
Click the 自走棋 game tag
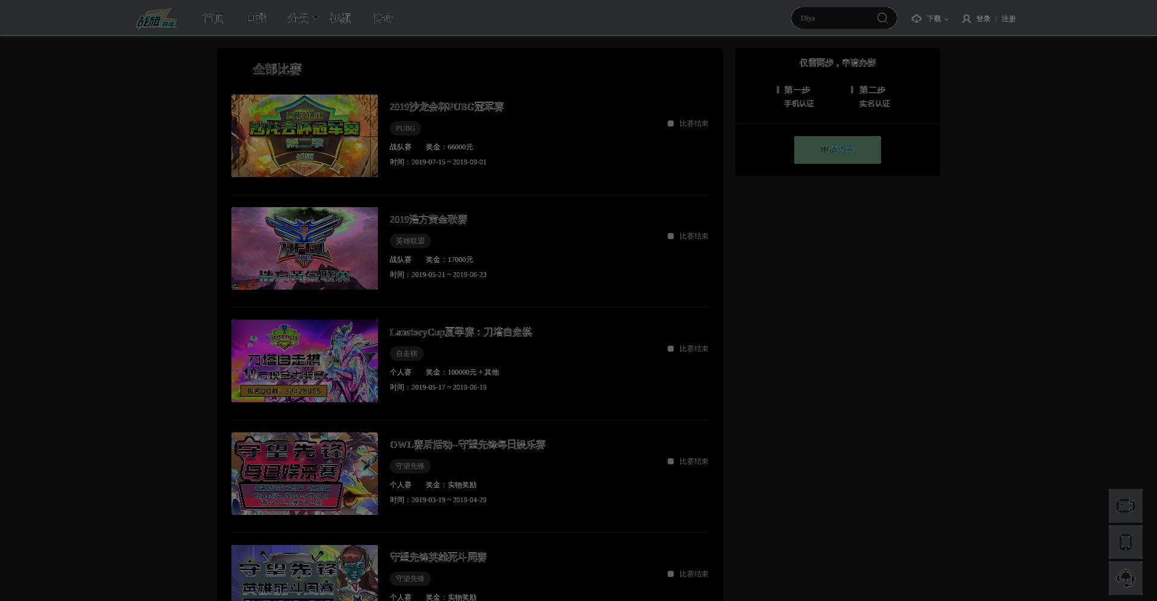pos(407,353)
